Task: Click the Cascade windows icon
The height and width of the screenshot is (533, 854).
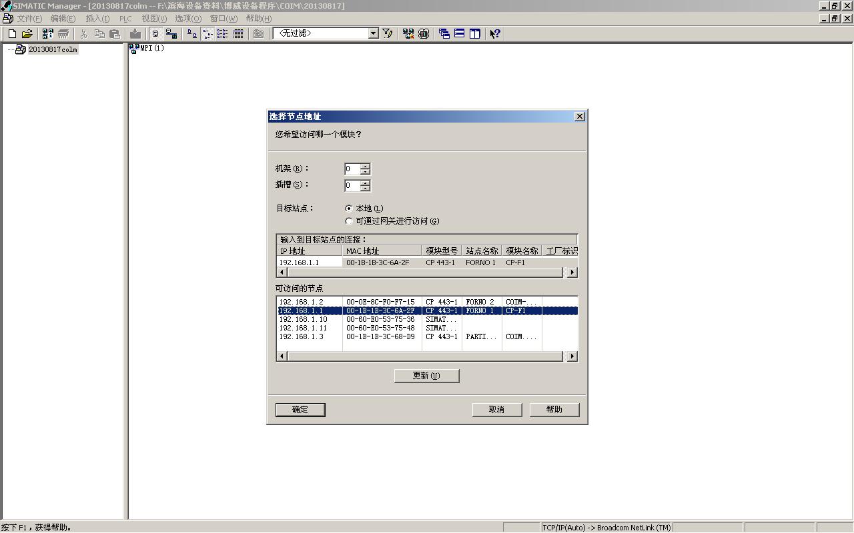Action: (444, 33)
